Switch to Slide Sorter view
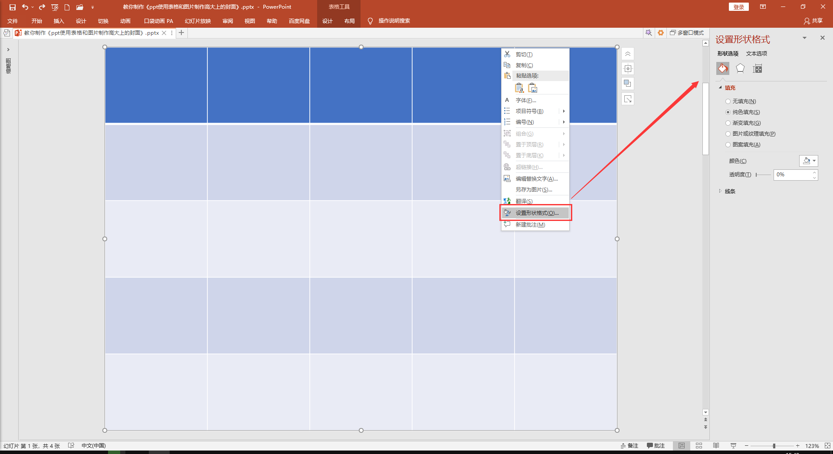 (699, 446)
